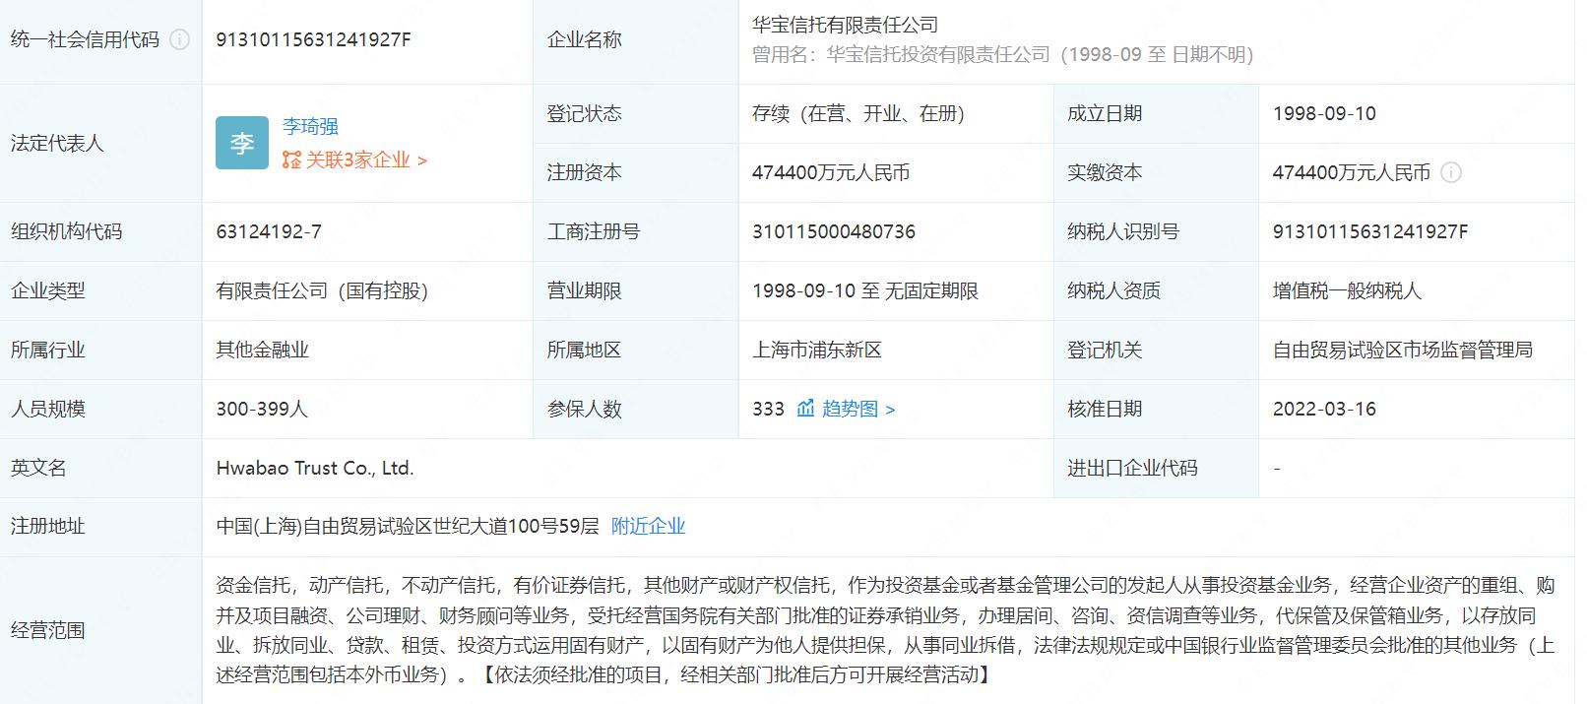Image resolution: width=1587 pixels, height=704 pixels.
Task: Click establishment date 1998-09-10 value
Action: [x=1324, y=113]
